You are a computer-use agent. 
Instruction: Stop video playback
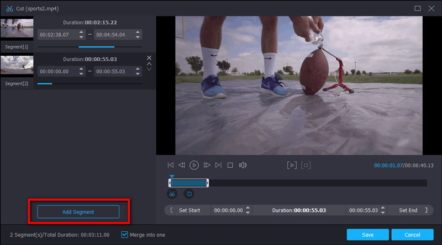230,165
